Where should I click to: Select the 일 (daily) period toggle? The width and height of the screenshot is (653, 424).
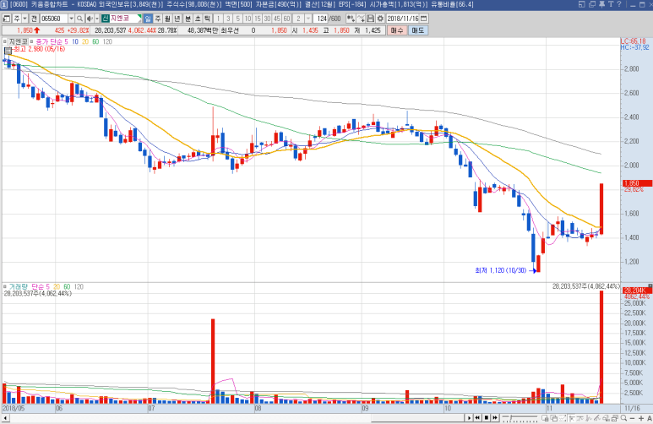(x=148, y=18)
